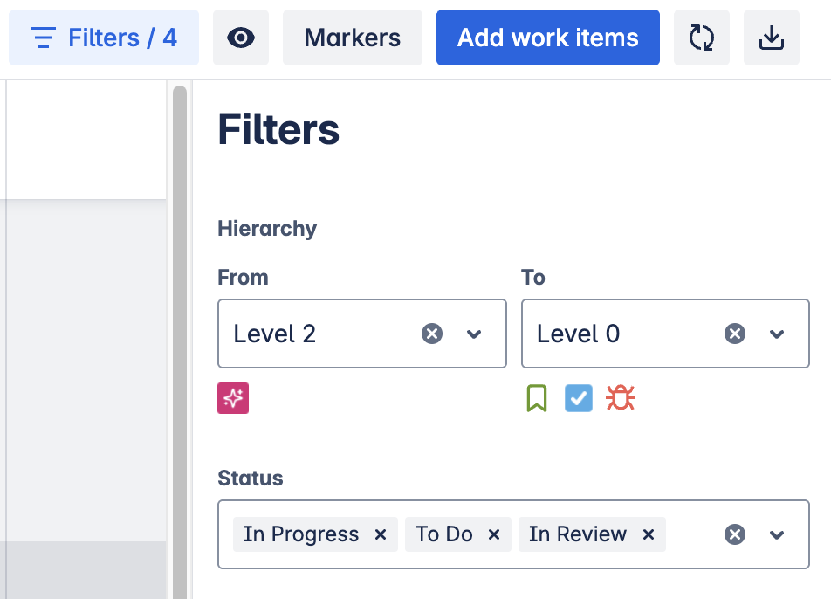831x599 pixels.
Task: Open the To hierarchy level dropdown
Action: pos(777,334)
